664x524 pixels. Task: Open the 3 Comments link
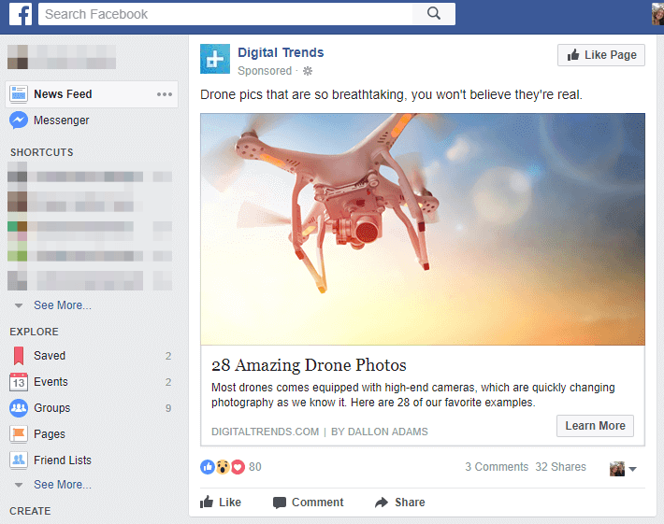click(x=497, y=467)
